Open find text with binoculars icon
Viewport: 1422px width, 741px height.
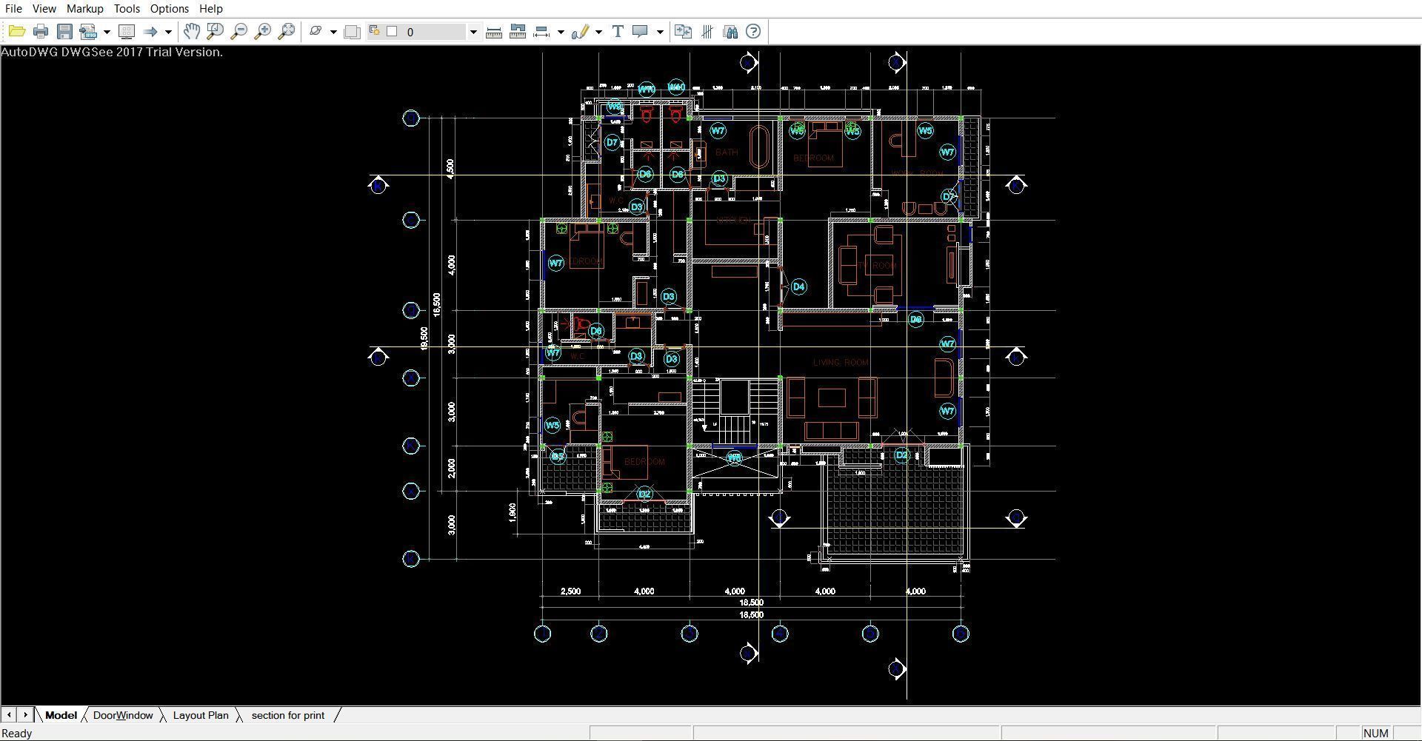coord(730,31)
